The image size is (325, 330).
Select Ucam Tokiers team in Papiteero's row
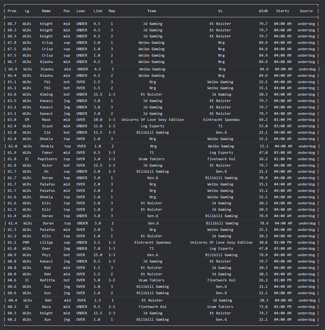pos(151,159)
